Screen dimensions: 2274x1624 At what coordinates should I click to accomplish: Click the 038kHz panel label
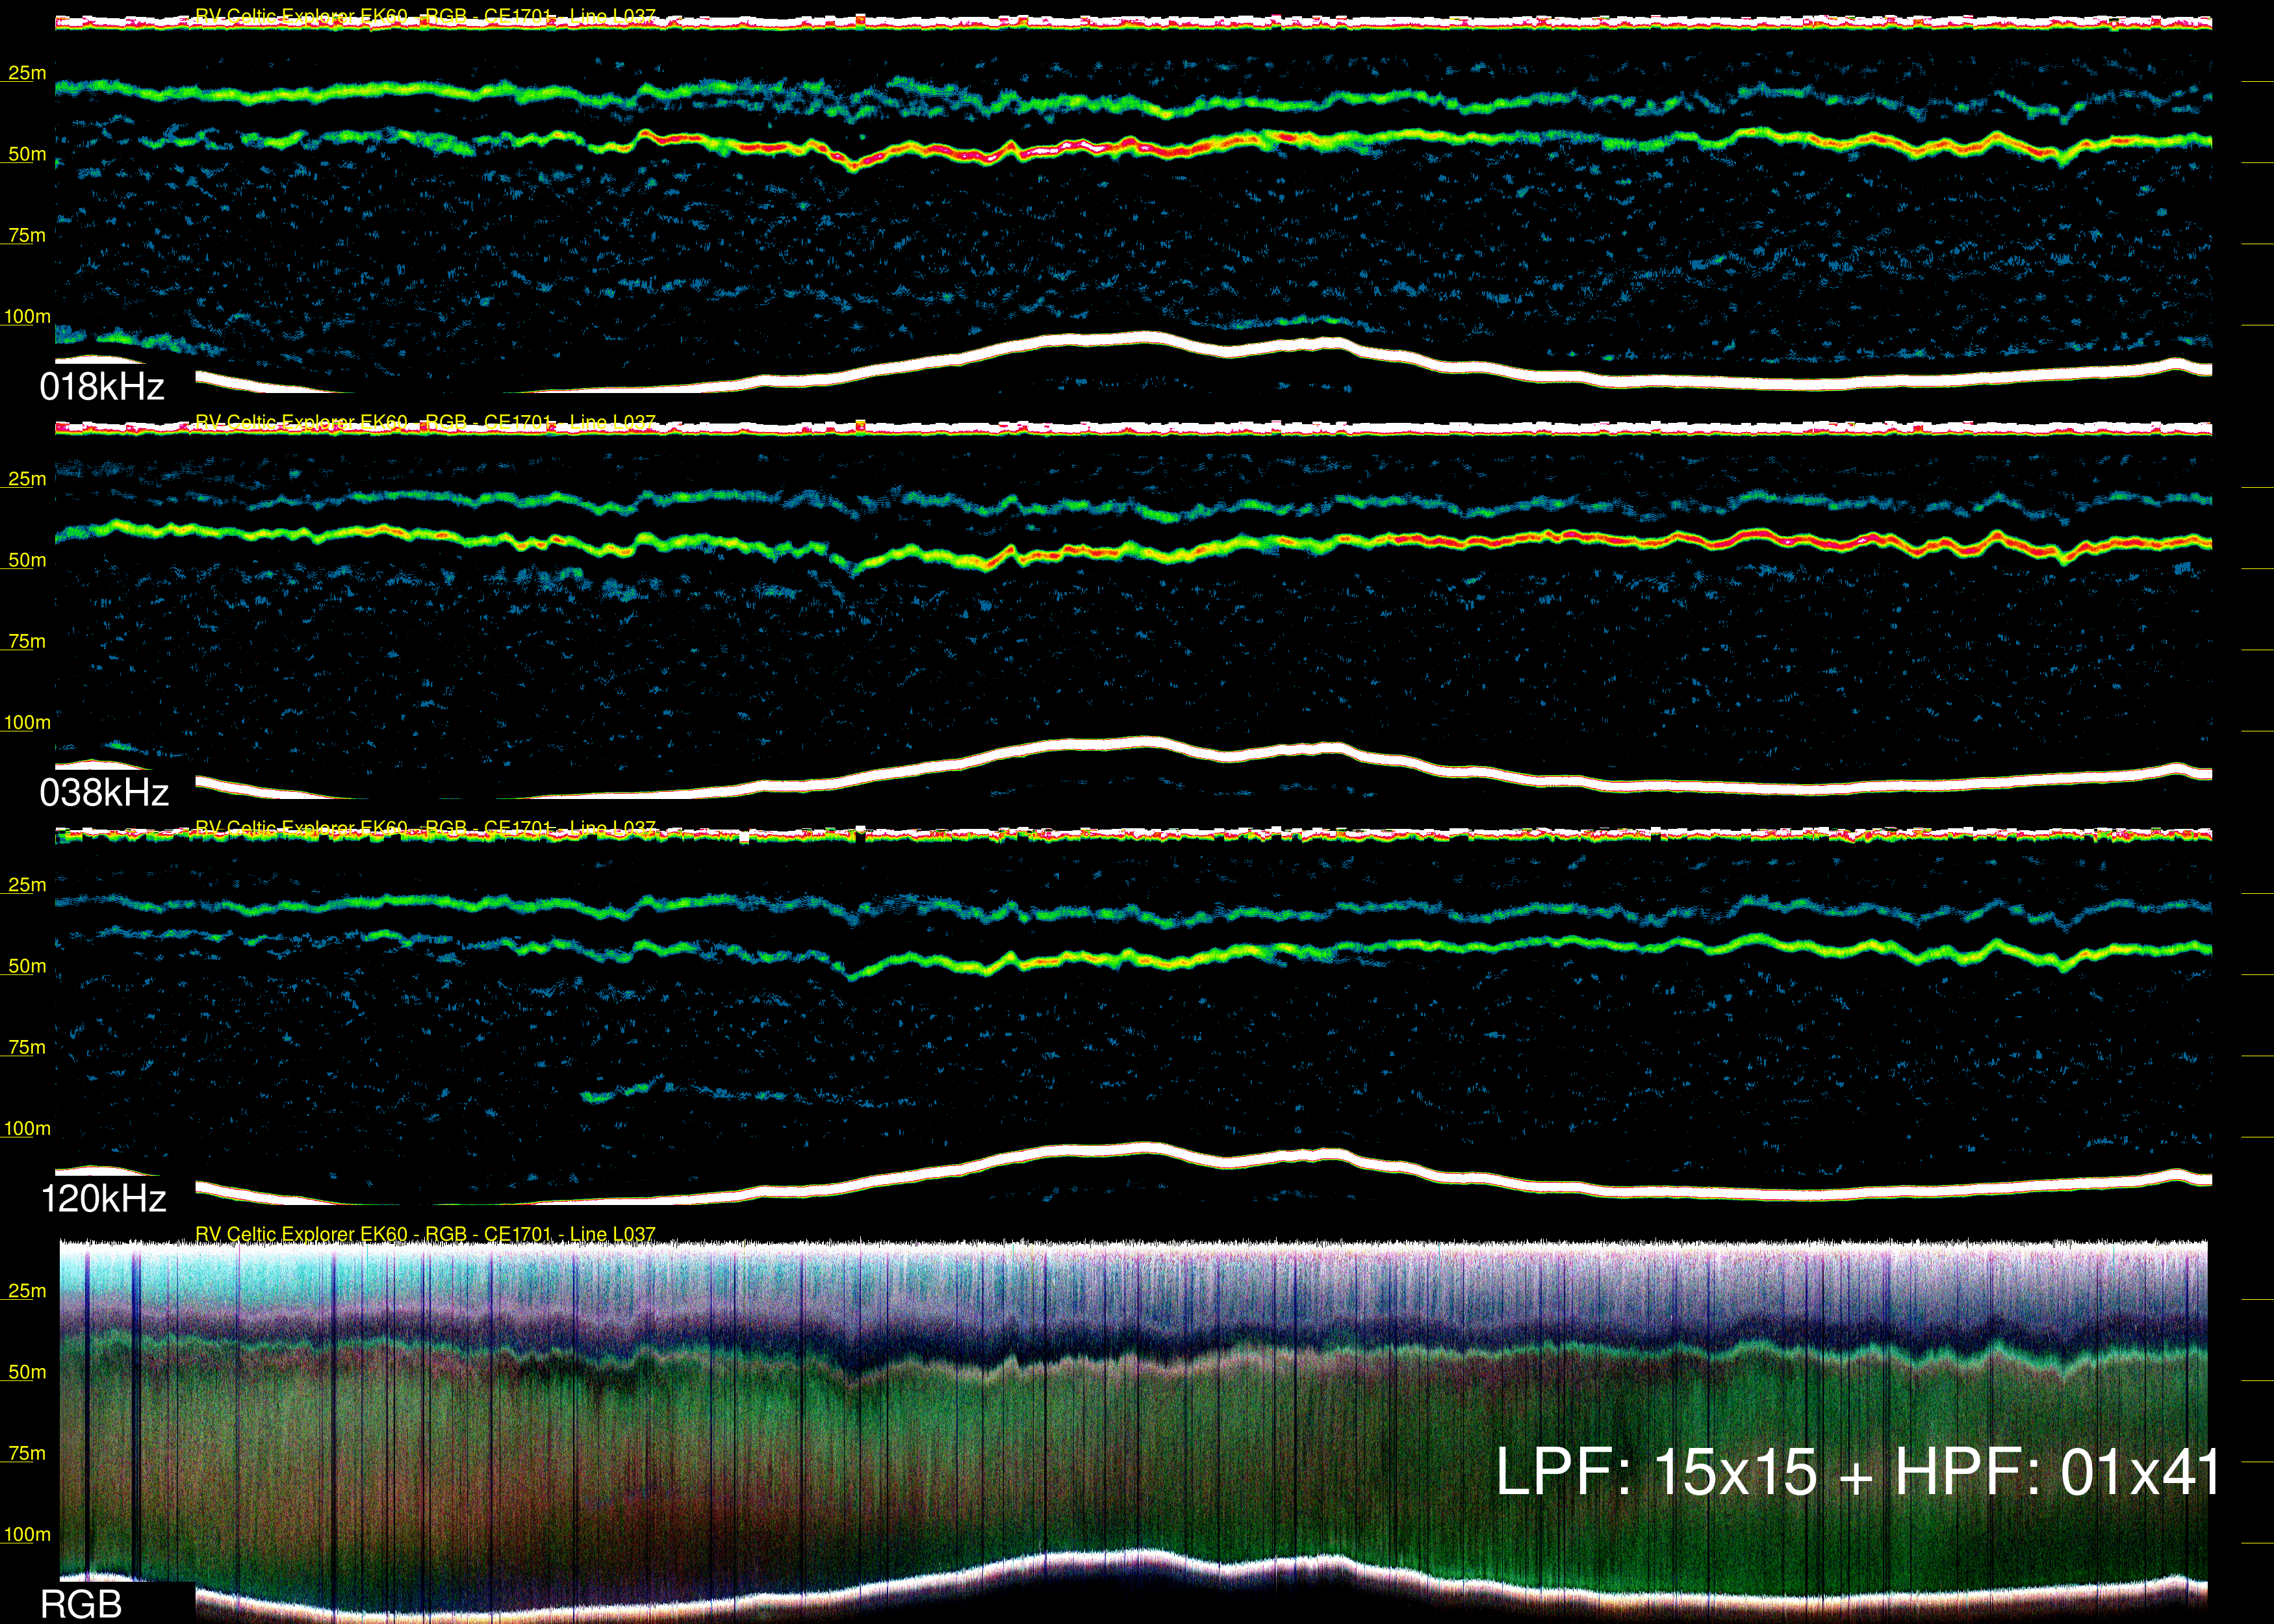104,793
